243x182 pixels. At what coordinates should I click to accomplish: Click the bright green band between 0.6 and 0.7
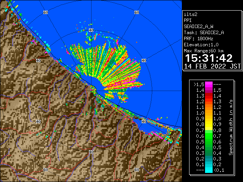208,136
